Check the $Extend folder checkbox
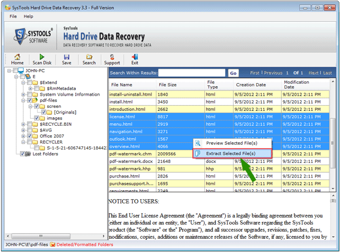Viewport: 340px width, 252px height. coord(30,82)
